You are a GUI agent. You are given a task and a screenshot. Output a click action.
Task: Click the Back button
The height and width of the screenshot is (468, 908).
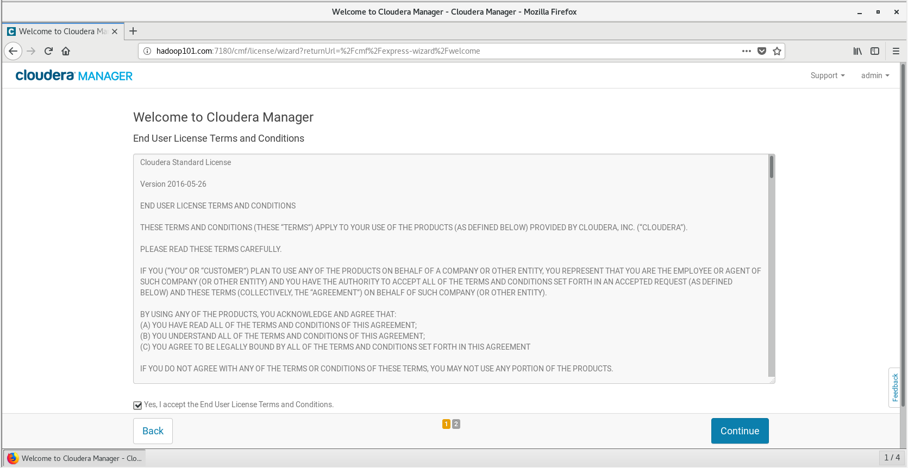(x=153, y=431)
